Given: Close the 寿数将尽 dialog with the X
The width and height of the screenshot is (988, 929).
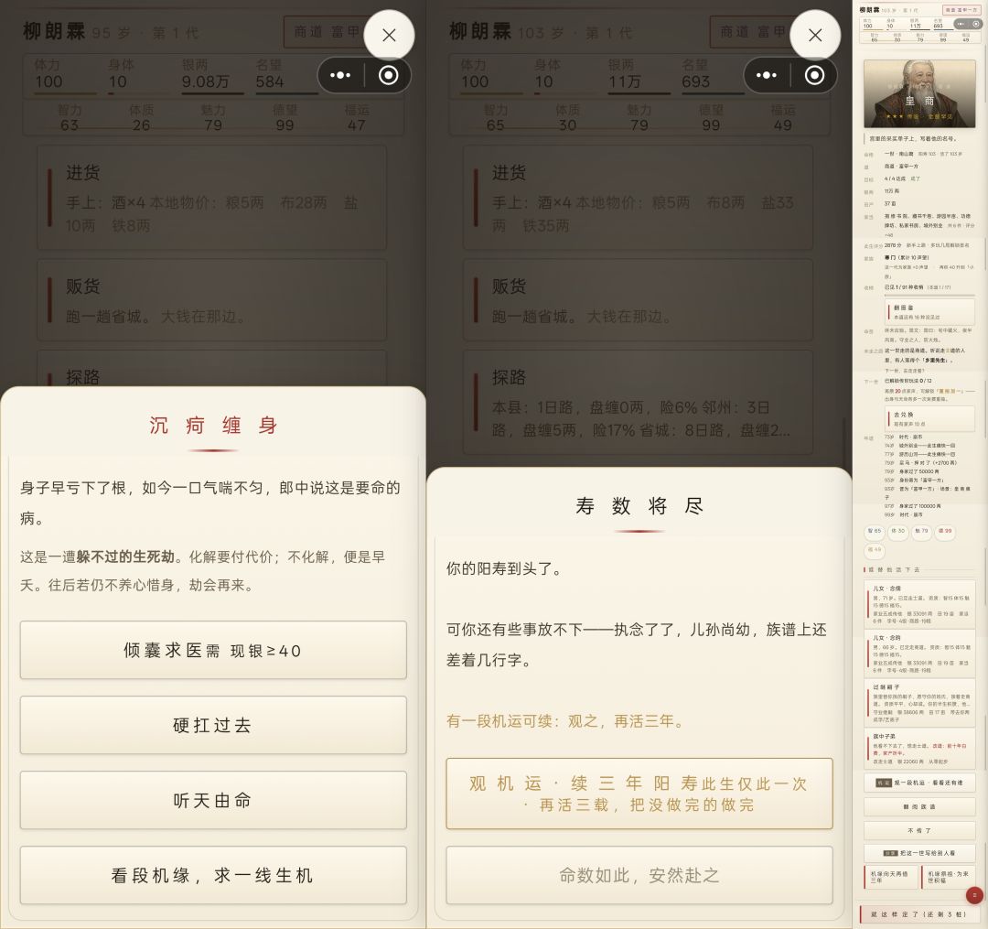Looking at the screenshot, I should [815, 36].
